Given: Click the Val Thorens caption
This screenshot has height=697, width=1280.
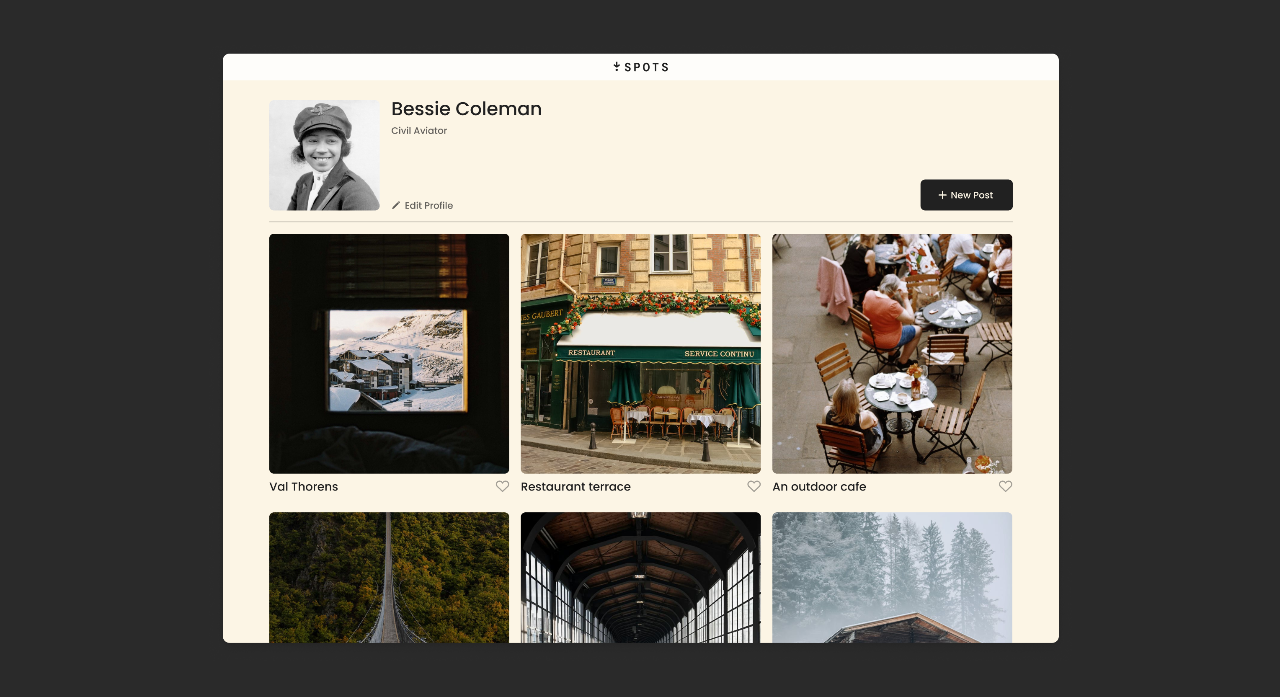Looking at the screenshot, I should point(304,486).
